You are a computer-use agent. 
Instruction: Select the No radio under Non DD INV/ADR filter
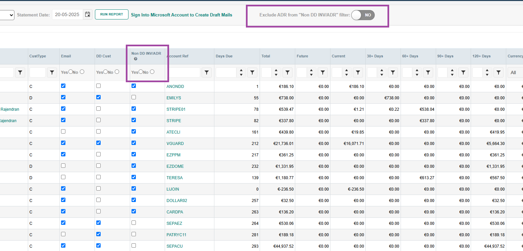click(x=152, y=72)
